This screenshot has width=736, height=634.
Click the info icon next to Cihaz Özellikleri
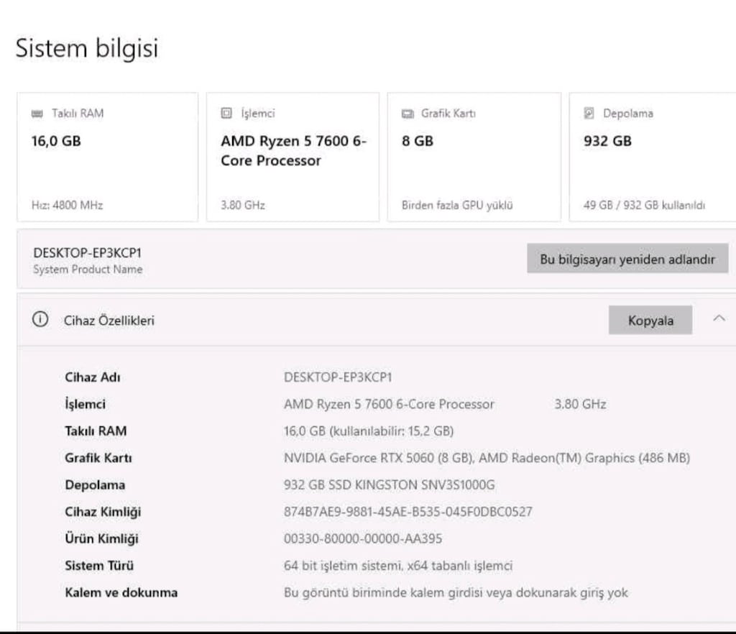pyautogui.click(x=40, y=320)
